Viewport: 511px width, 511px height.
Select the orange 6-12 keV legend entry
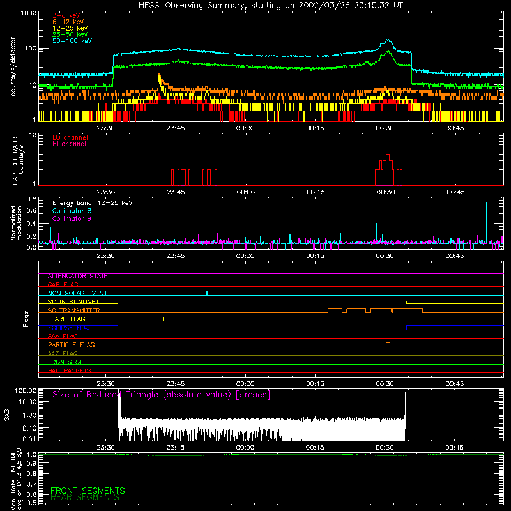[68, 22]
